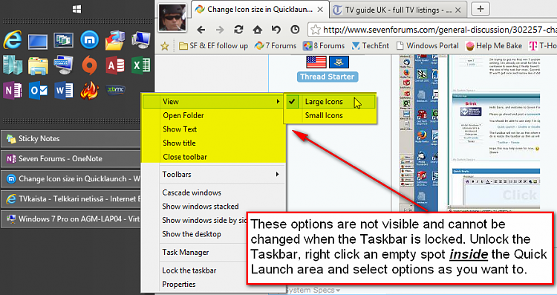Go back in the browser
Viewport: 557px width, 295px height.
pyautogui.click(x=201, y=30)
